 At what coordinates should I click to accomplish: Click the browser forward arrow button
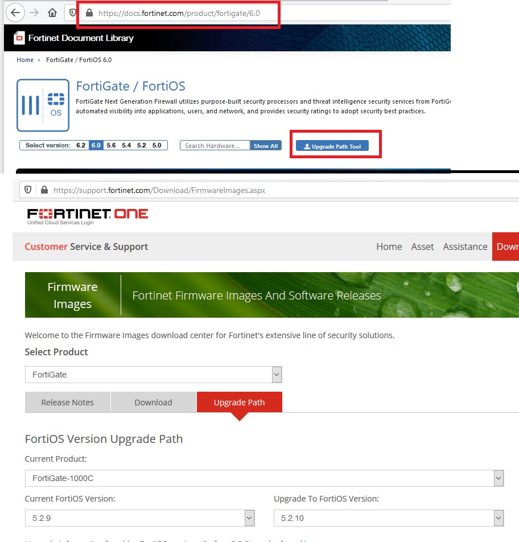(x=34, y=13)
